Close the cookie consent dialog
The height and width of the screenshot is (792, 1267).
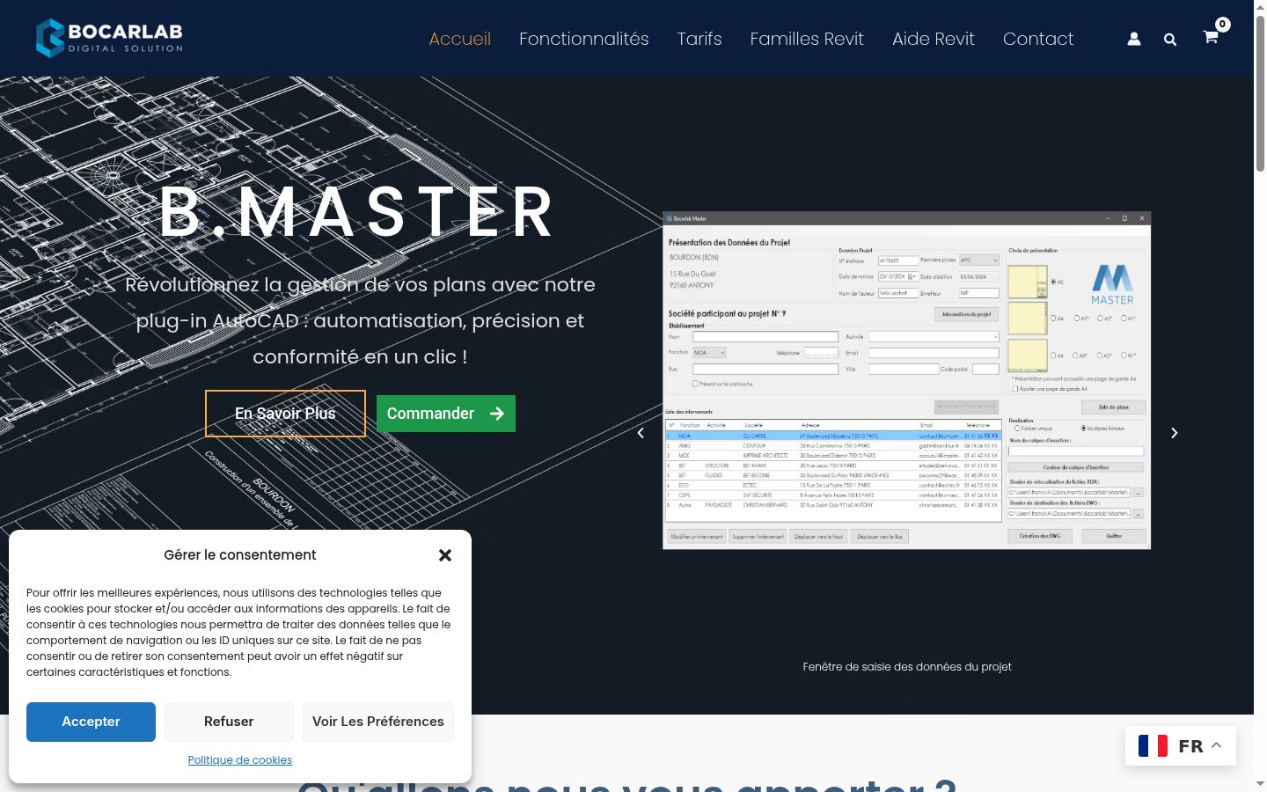pos(445,555)
